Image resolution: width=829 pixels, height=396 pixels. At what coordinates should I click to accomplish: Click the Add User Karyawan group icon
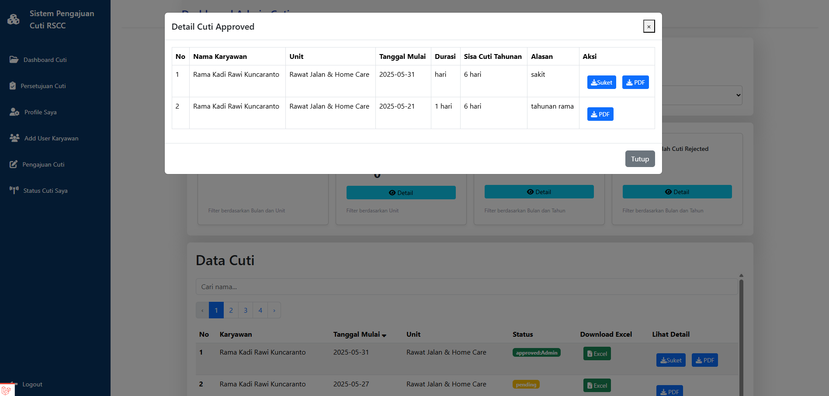(x=14, y=138)
